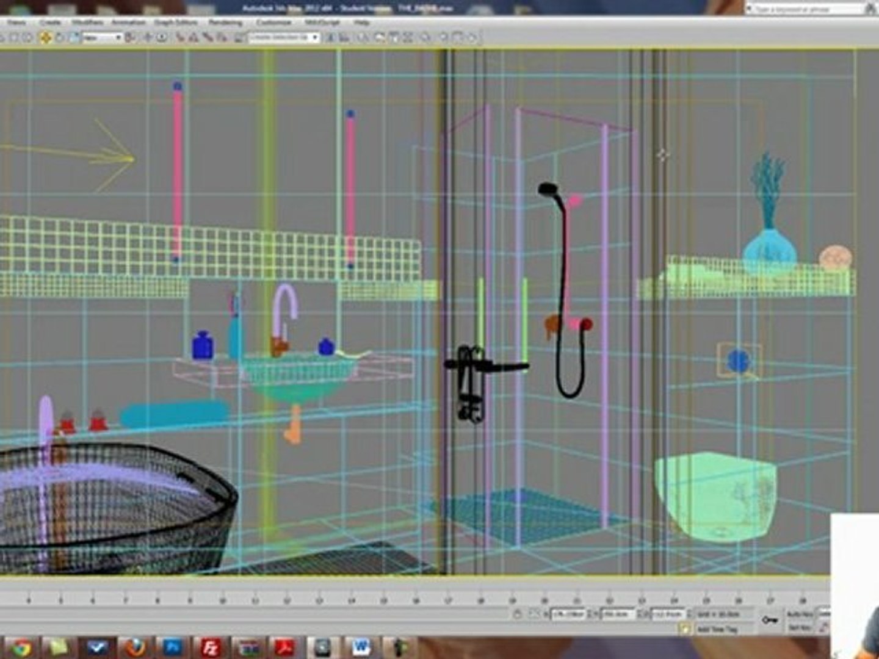Click the X coordinate input field
The height and width of the screenshot is (659, 879).
pyautogui.click(x=568, y=614)
